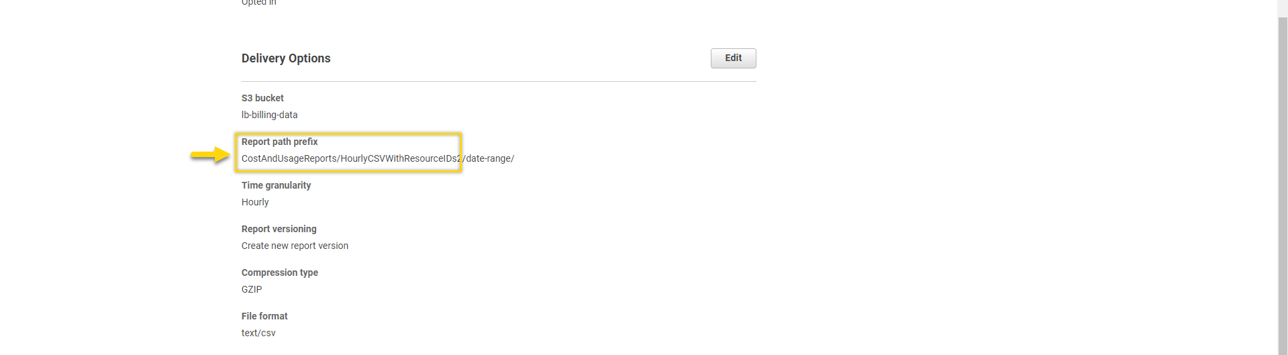Select the File format label

pos(264,316)
